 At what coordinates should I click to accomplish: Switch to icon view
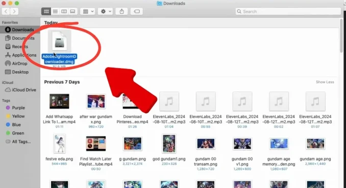click(46, 11)
